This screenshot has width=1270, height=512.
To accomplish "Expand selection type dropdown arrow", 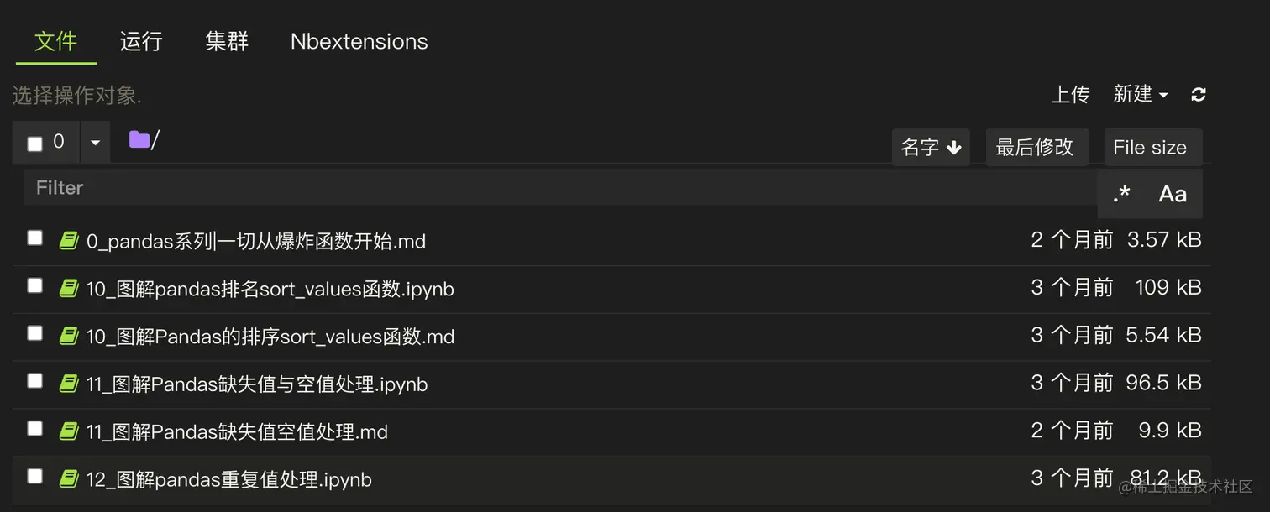I will 95,143.
